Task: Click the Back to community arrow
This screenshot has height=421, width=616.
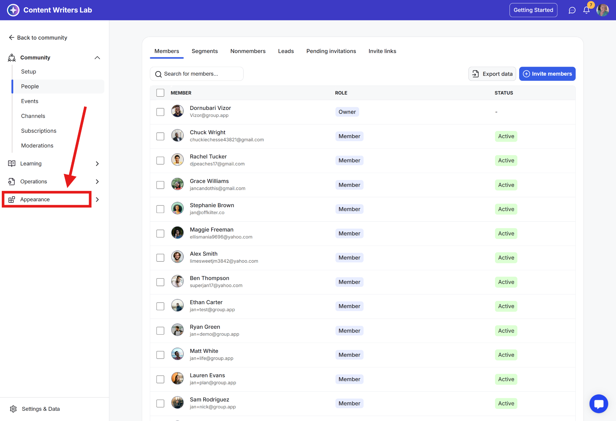Action: pos(12,38)
